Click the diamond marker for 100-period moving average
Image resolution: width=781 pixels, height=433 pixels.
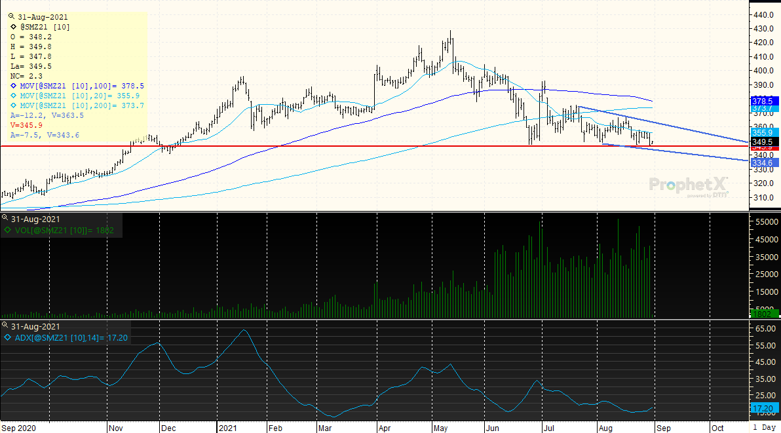tap(14, 86)
